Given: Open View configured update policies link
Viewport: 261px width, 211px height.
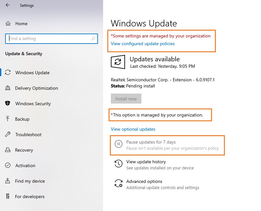Looking at the screenshot, I should coord(143,44).
